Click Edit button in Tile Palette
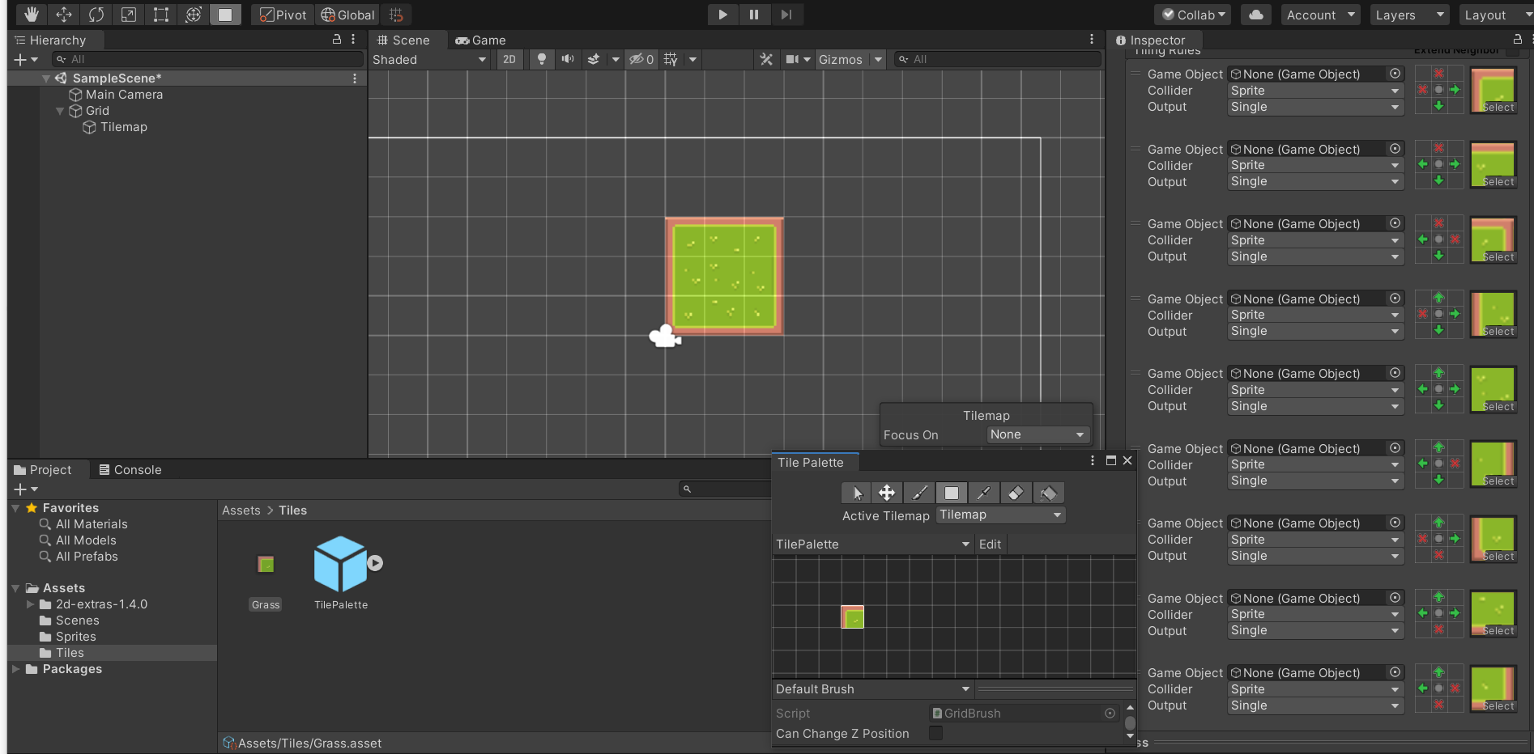The width and height of the screenshot is (1534, 754). point(990,544)
